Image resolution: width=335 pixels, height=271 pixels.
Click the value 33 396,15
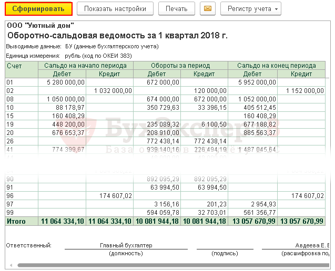pos(212,107)
